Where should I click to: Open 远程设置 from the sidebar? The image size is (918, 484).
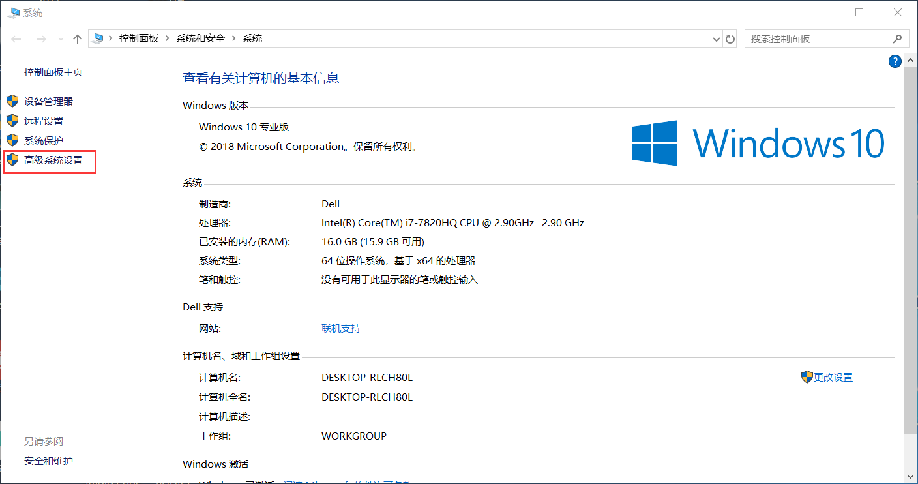pyautogui.click(x=44, y=121)
